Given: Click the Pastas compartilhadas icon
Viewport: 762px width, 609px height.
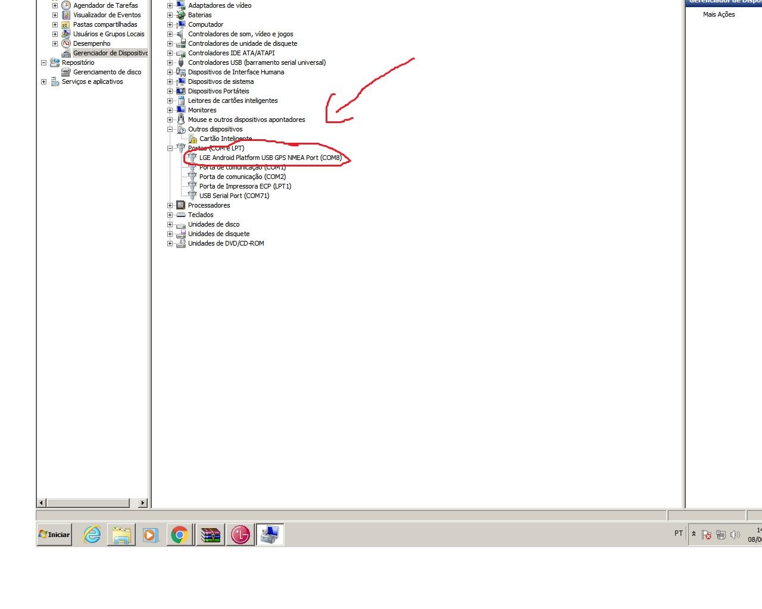Looking at the screenshot, I should point(66,24).
